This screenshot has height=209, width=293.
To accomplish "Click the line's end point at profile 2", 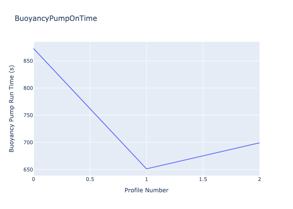I will tap(259, 143).
